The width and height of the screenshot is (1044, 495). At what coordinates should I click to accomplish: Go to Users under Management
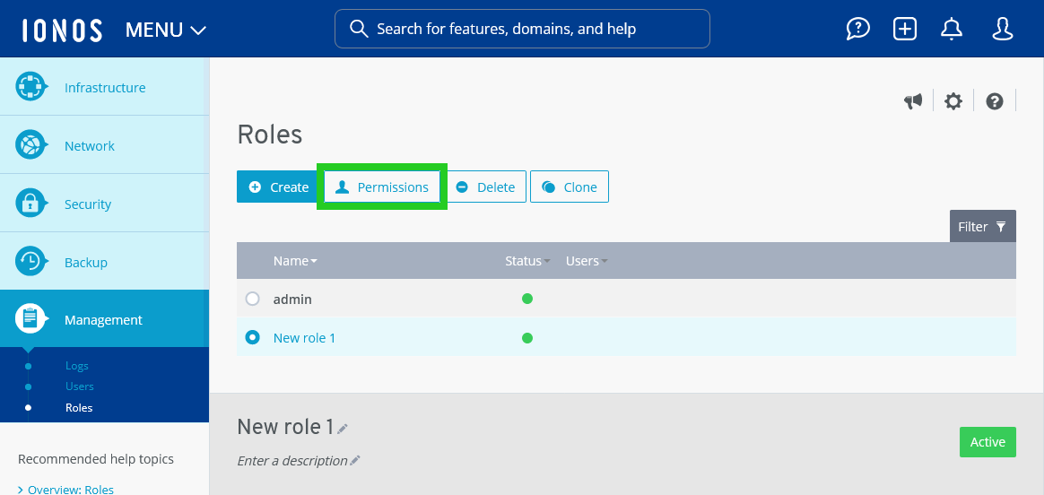click(79, 386)
